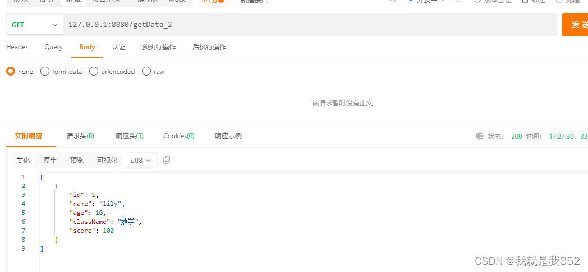The width and height of the screenshot is (588, 272).
Task: Click the globe icon beside 状态
Action: [480, 136]
